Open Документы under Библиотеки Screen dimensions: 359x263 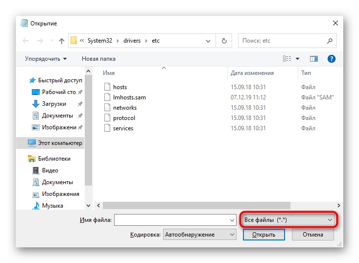pos(57,182)
